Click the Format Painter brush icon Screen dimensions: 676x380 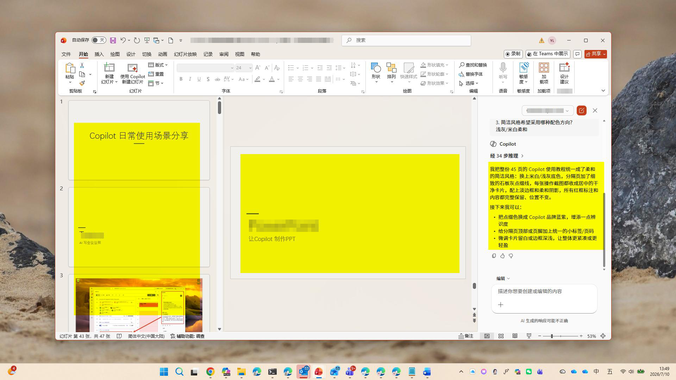pos(82,83)
